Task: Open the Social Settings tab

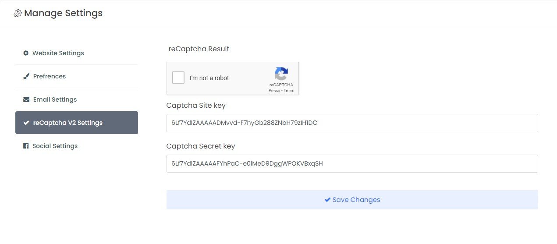Action: (55, 146)
